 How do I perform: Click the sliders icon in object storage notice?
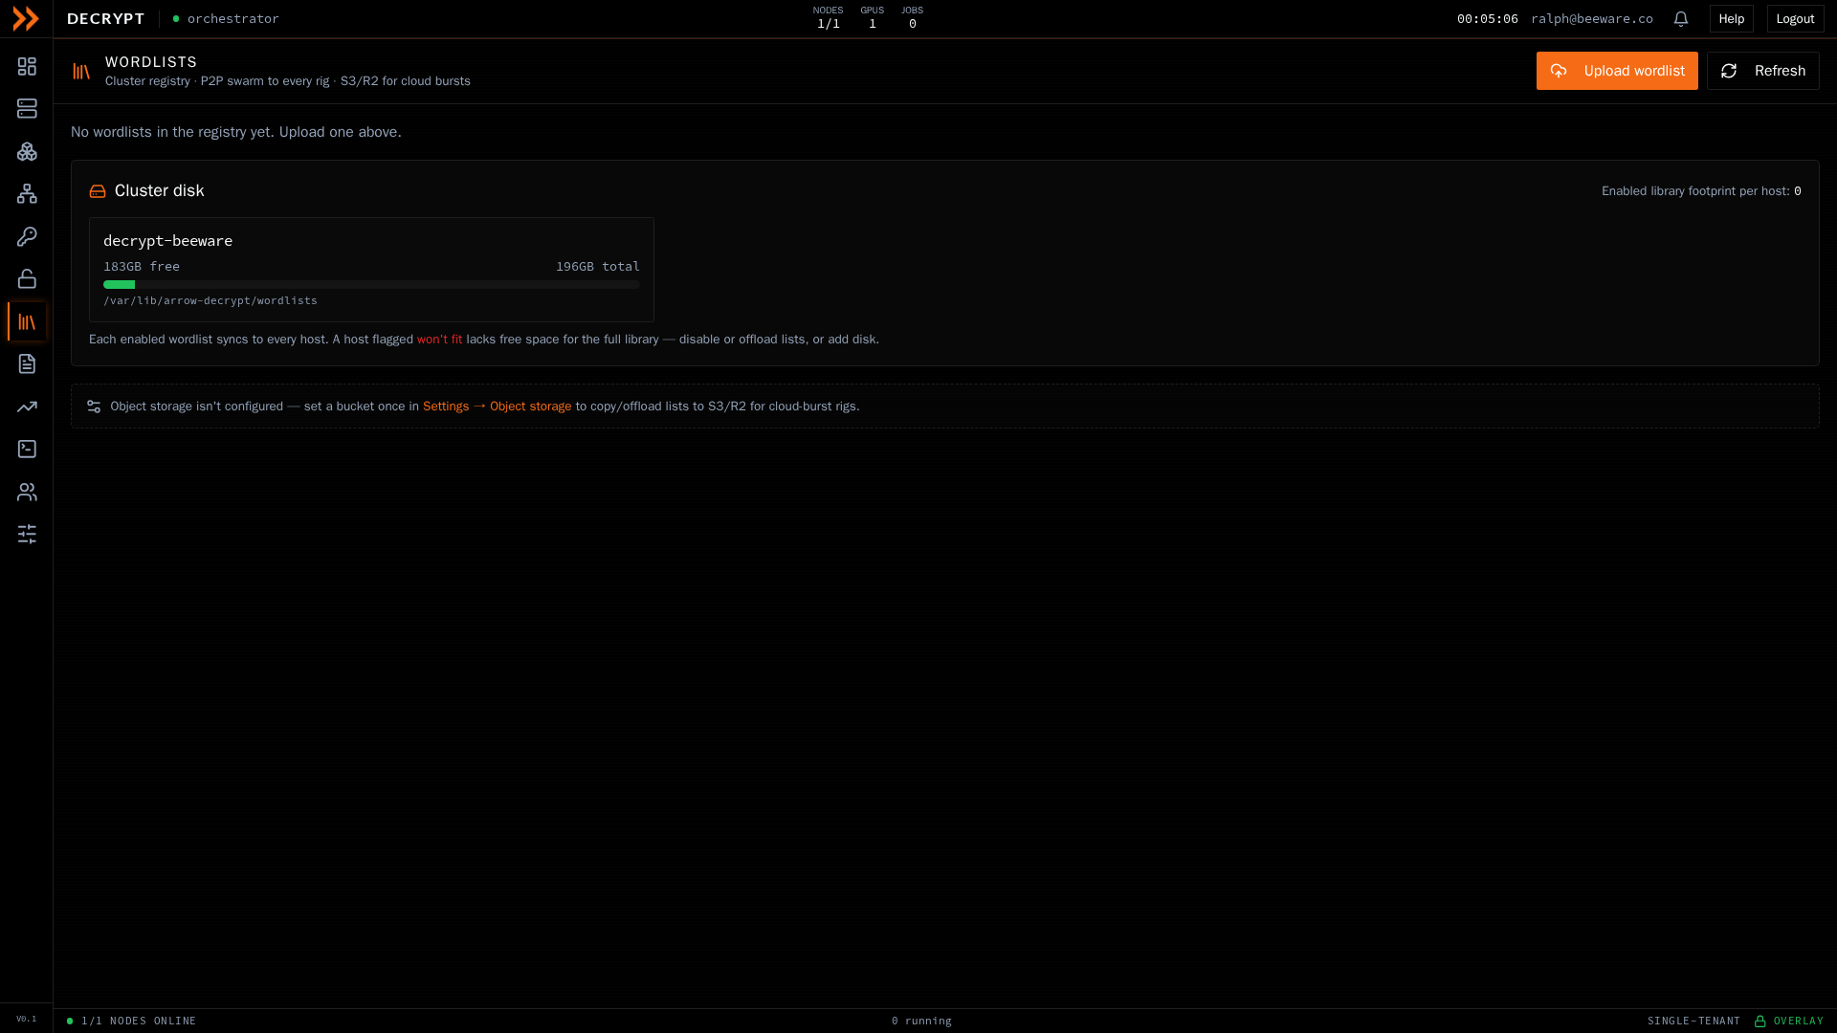point(94,407)
